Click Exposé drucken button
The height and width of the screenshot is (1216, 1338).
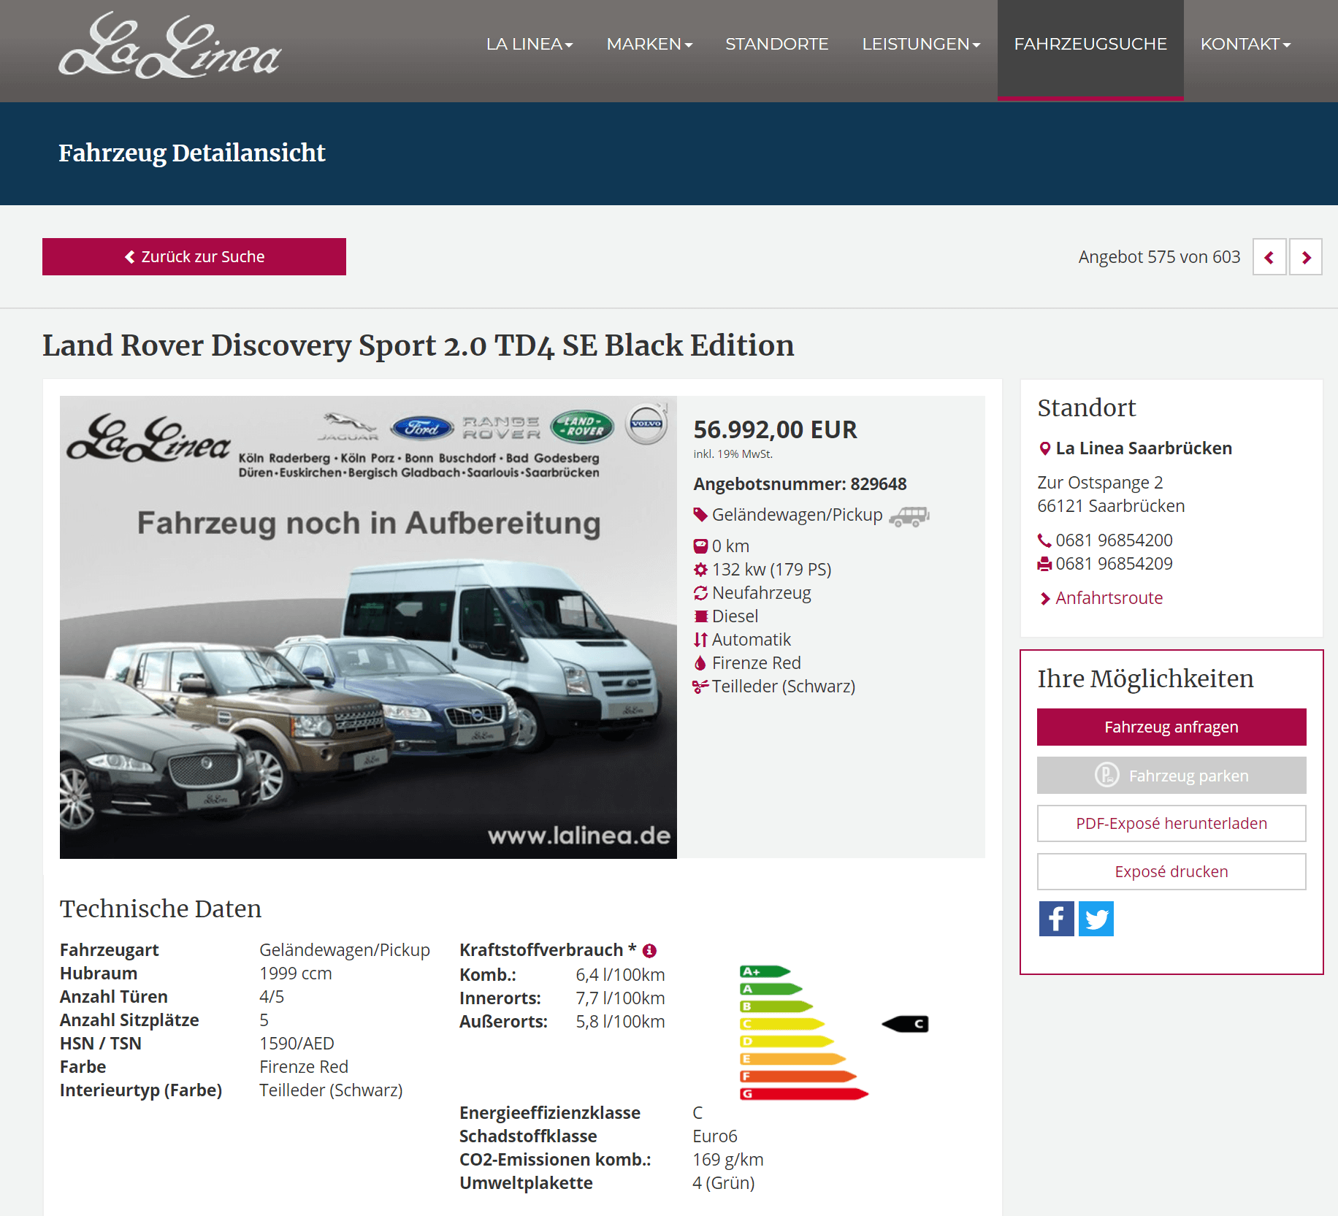pos(1171,871)
